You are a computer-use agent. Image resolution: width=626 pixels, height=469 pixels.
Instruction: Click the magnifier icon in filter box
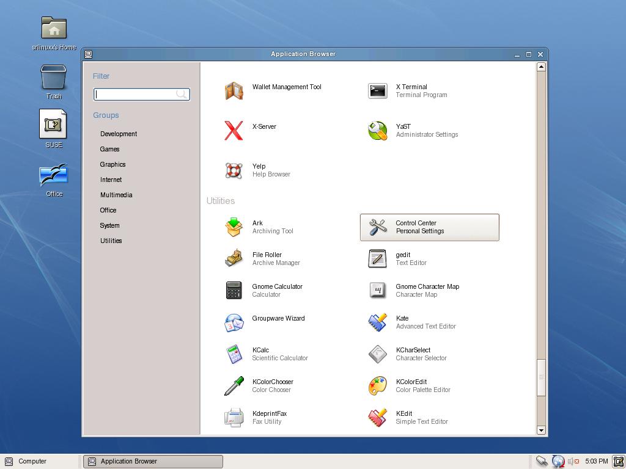(x=181, y=94)
